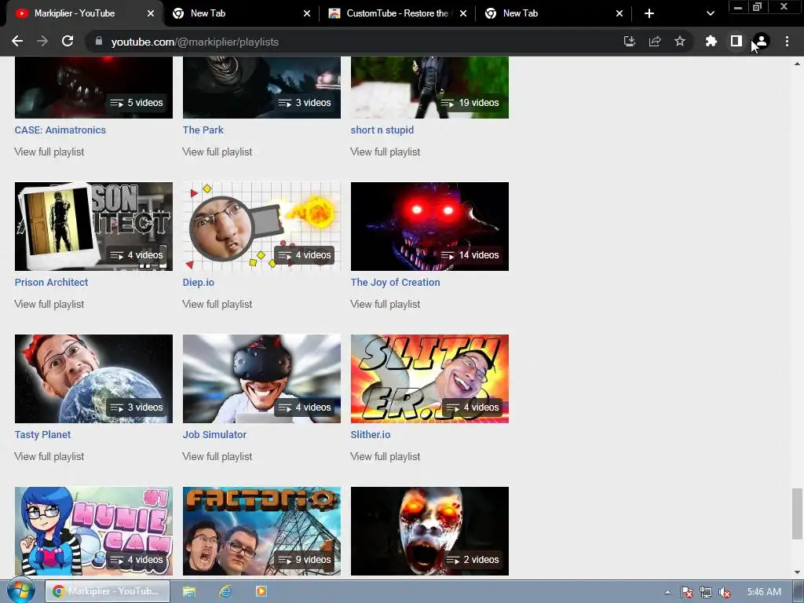View full playlist under Slither.io
804x603 pixels.
click(x=385, y=456)
